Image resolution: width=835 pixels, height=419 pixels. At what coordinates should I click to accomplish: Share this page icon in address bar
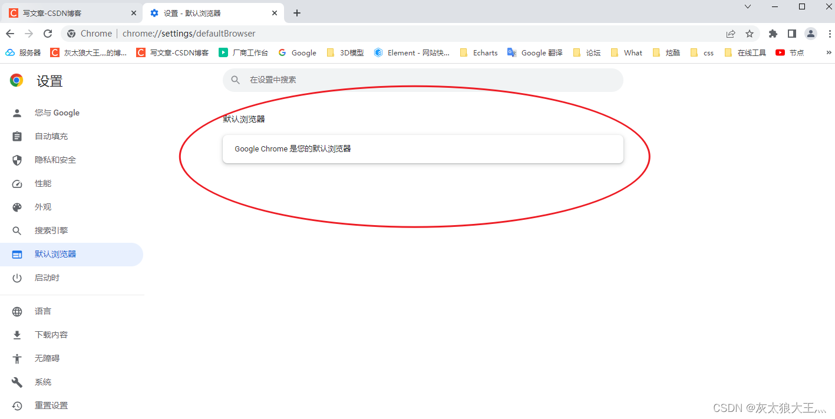731,34
